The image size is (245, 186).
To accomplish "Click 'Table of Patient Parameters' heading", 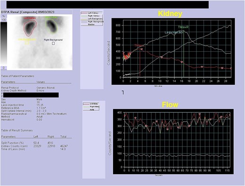I will pos(17,76).
